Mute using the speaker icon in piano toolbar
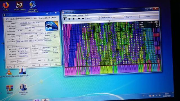The height and width of the screenshot is (101, 180). point(88,18)
